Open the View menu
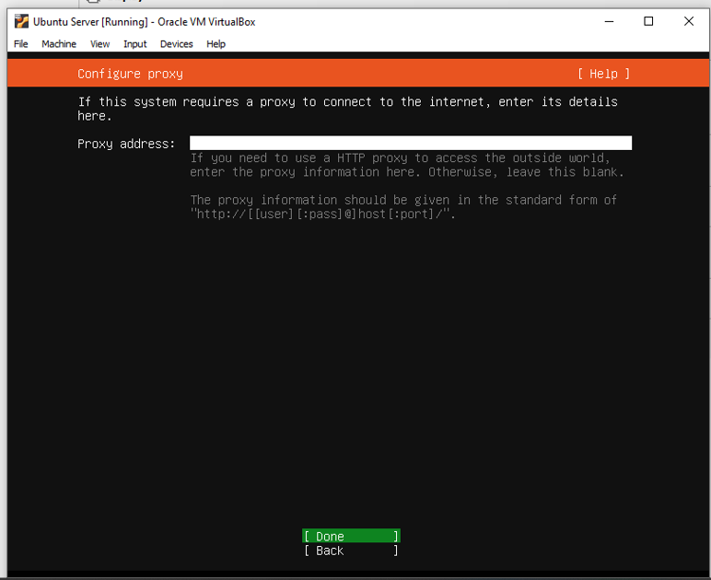 (99, 43)
